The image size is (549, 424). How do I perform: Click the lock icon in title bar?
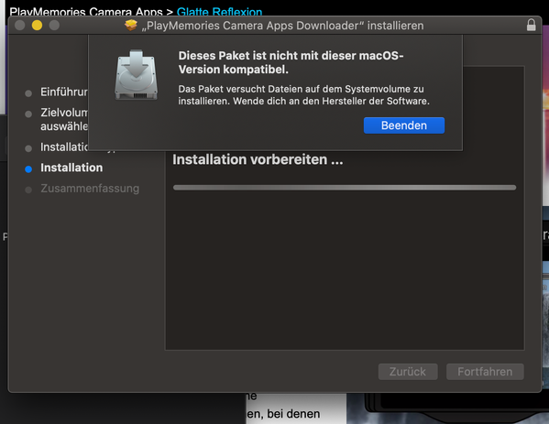click(x=531, y=25)
